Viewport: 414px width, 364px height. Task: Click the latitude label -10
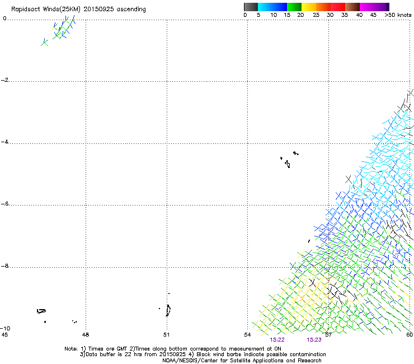coord(5,328)
